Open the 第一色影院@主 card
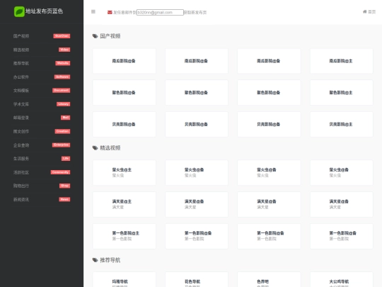 click(x=125, y=236)
